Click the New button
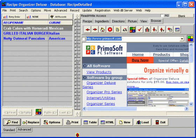196x138 pixels. (125, 122)
